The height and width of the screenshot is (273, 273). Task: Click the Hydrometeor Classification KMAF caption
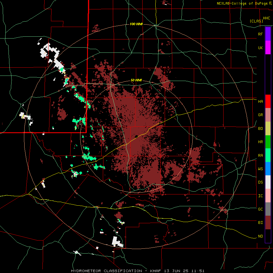coord(137,271)
